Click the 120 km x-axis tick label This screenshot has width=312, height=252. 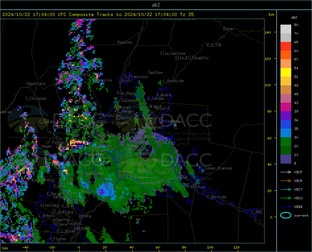coord(236,247)
